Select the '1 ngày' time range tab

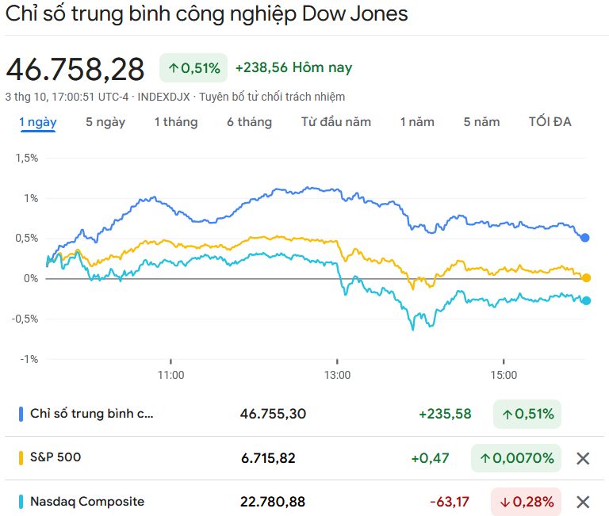point(38,122)
